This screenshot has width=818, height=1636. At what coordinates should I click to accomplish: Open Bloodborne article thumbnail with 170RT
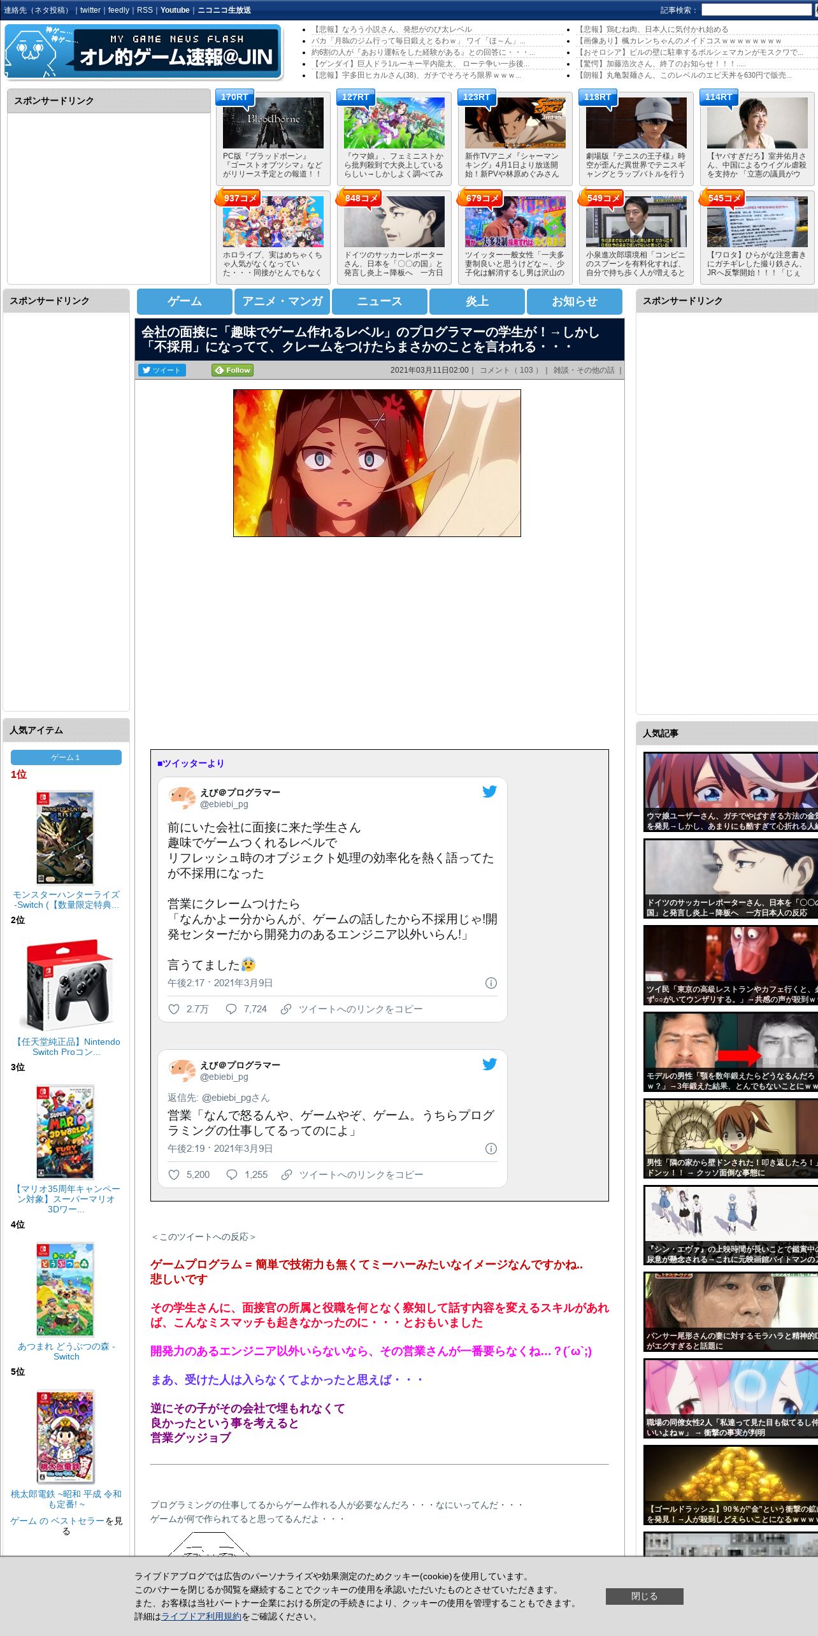click(273, 123)
